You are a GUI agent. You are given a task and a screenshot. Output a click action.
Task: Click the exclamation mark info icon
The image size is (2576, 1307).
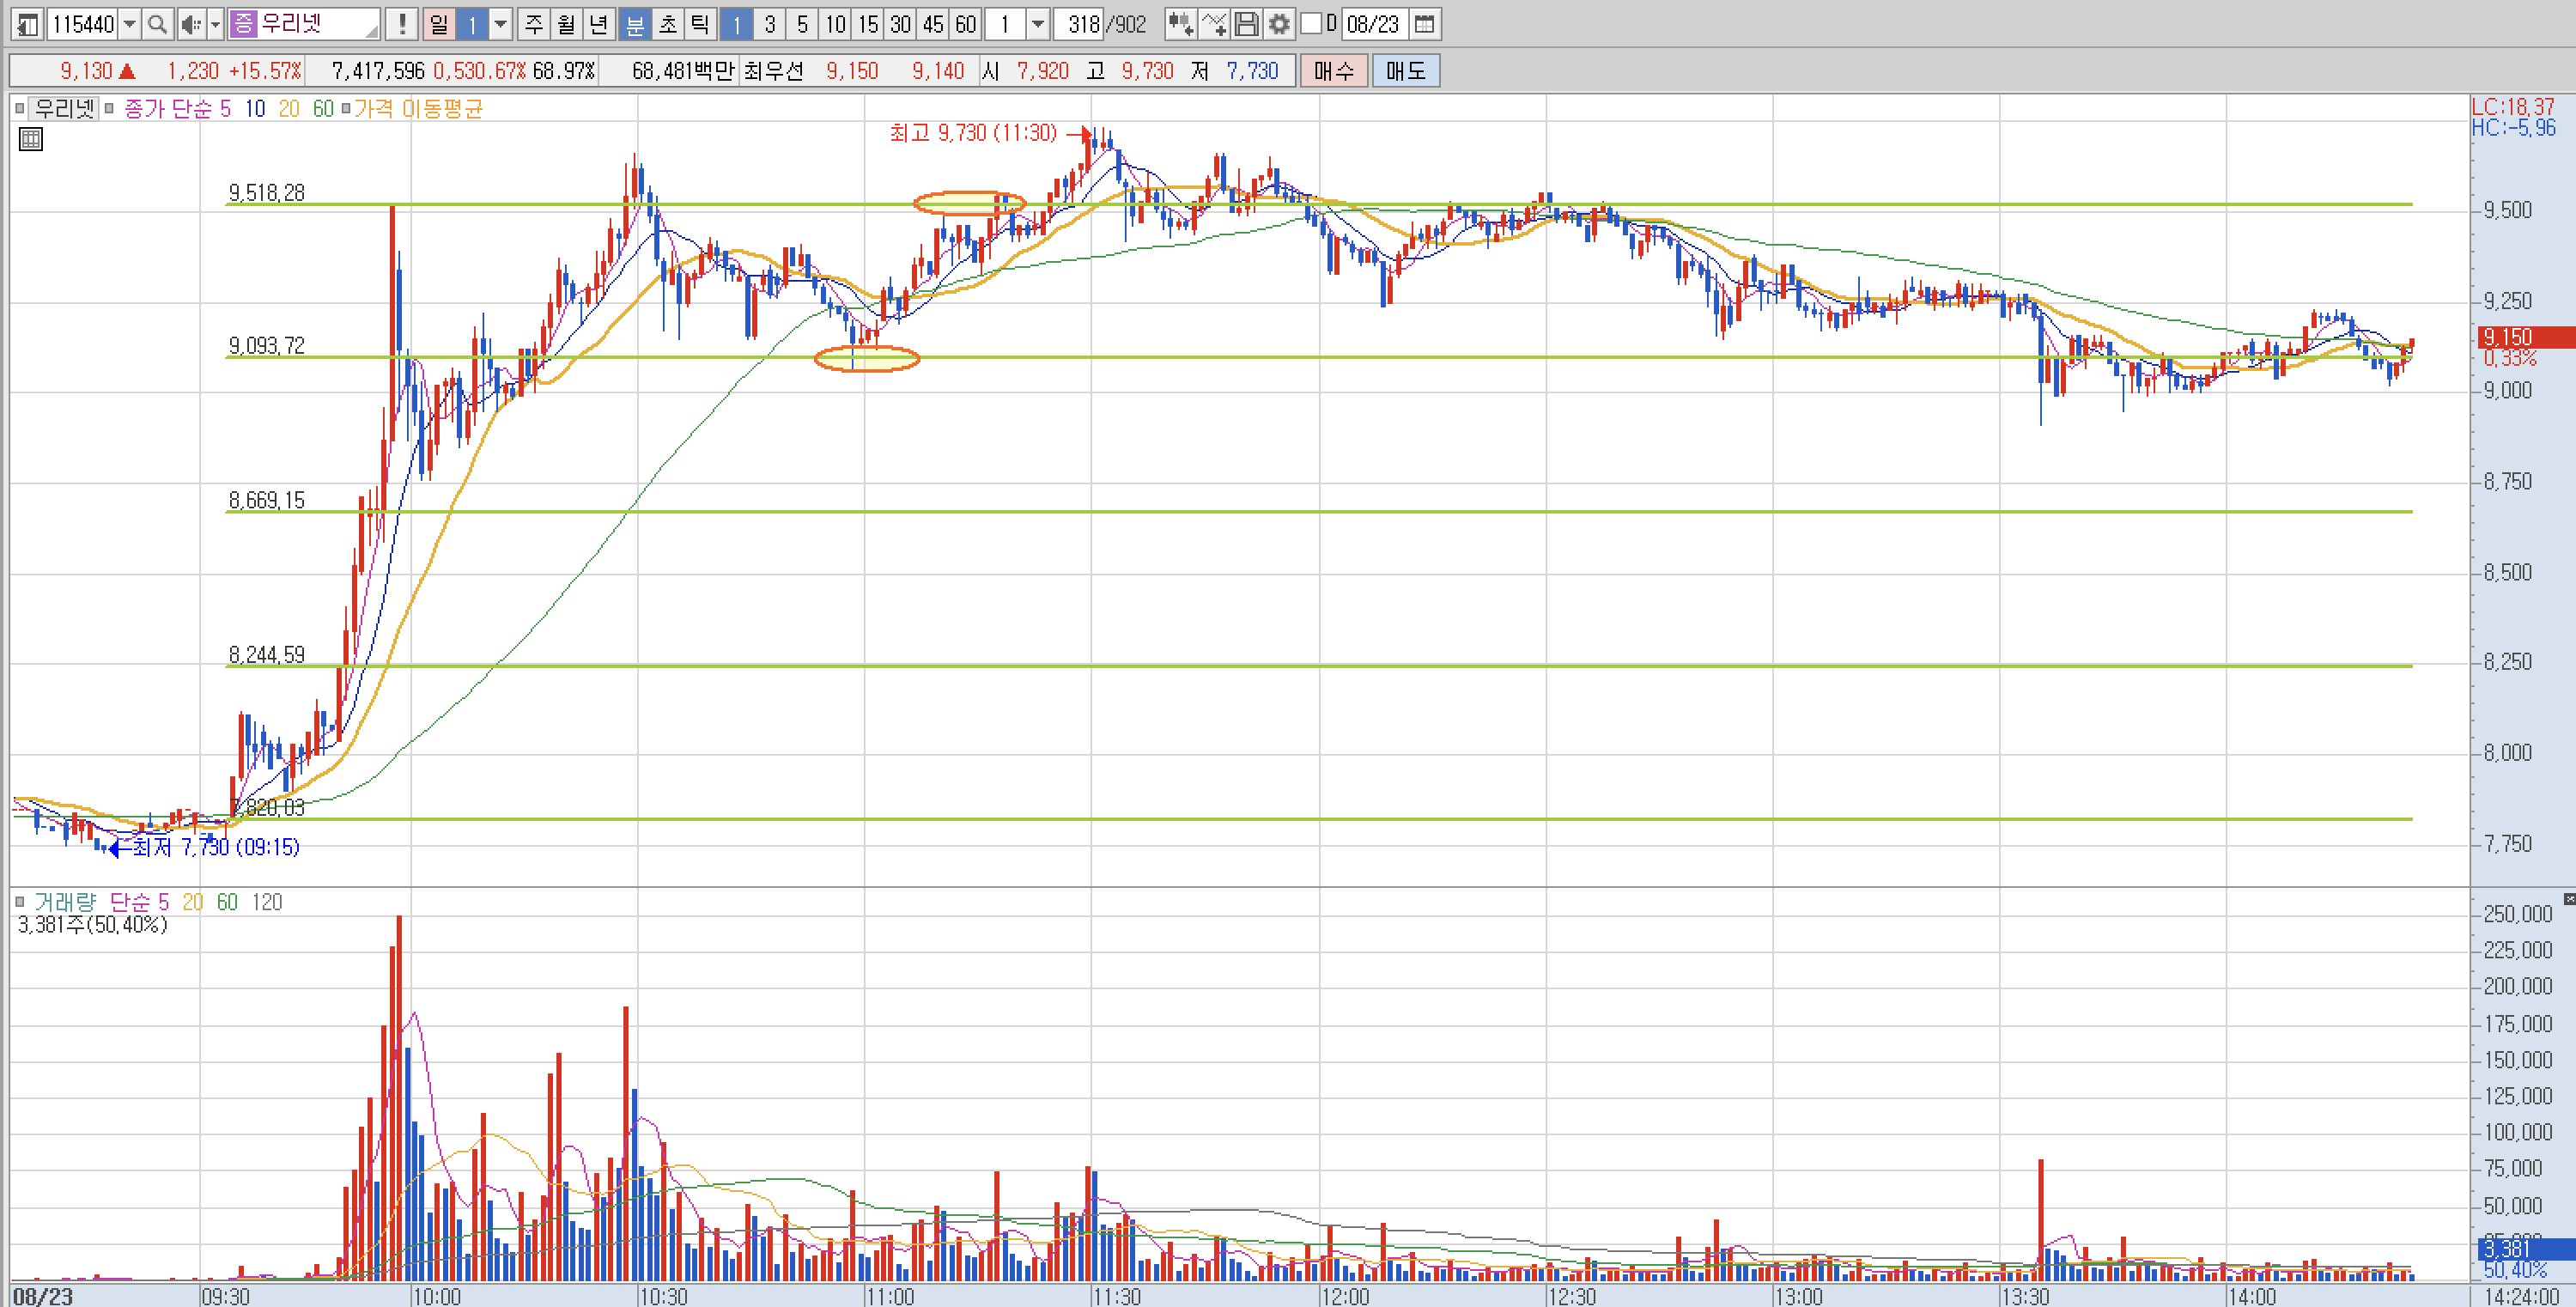[402, 24]
